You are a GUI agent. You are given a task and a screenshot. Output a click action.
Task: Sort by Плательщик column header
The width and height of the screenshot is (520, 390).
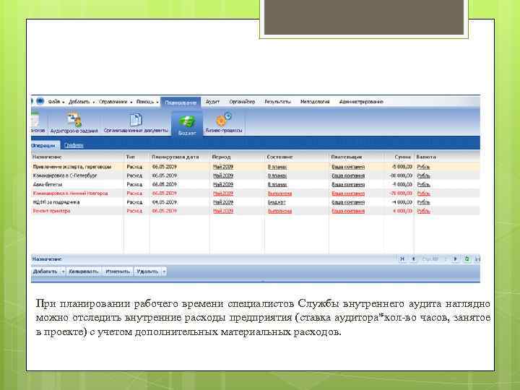pos(356,157)
